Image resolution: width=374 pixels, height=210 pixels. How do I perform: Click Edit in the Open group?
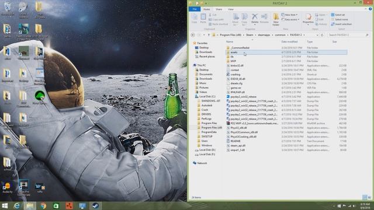tap(320, 19)
